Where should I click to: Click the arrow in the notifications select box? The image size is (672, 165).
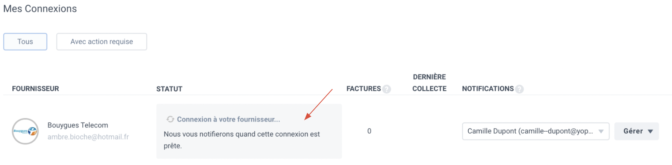tap(601, 131)
